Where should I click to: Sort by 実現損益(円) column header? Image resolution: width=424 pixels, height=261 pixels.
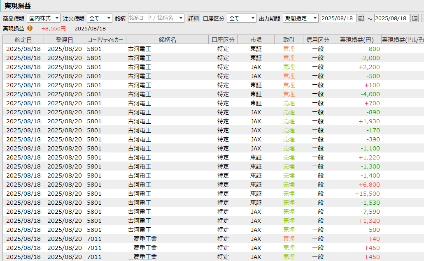(x=356, y=40)
